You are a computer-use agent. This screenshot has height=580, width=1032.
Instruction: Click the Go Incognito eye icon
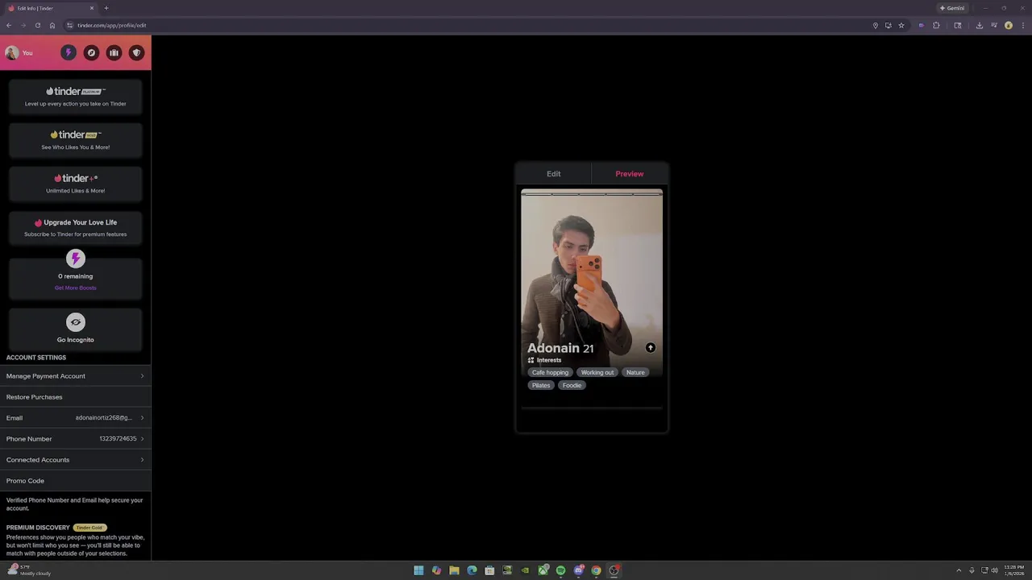[x=75, y=322]
